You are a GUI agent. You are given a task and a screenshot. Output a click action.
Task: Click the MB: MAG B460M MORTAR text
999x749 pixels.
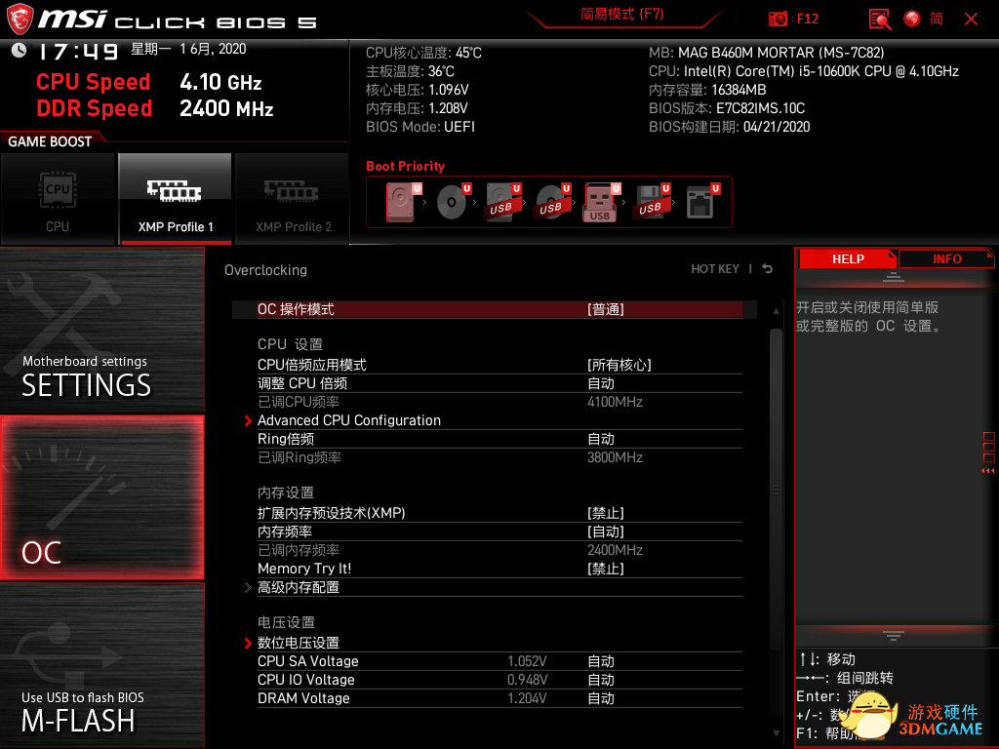(767, 53)
